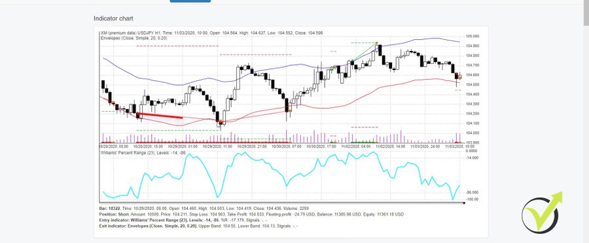Click the "10/29/2020, 21:00" time axis label
Screen dimensions: 589x243
pos(252,146)
